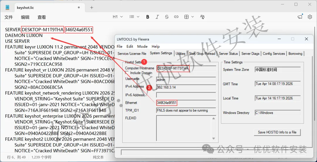Screen dimensions: 317x162
Task: Click the System Time Zone field
Action: [x=278, y=70]
